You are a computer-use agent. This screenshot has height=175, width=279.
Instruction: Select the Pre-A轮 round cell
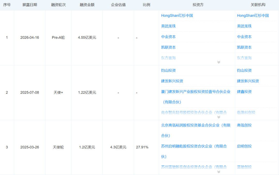(x=58, y=38)
